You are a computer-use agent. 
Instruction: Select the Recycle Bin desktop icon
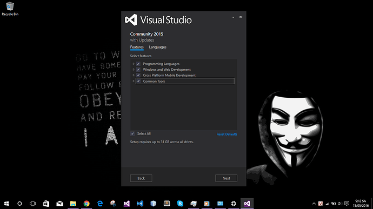(x=10, y=9)
